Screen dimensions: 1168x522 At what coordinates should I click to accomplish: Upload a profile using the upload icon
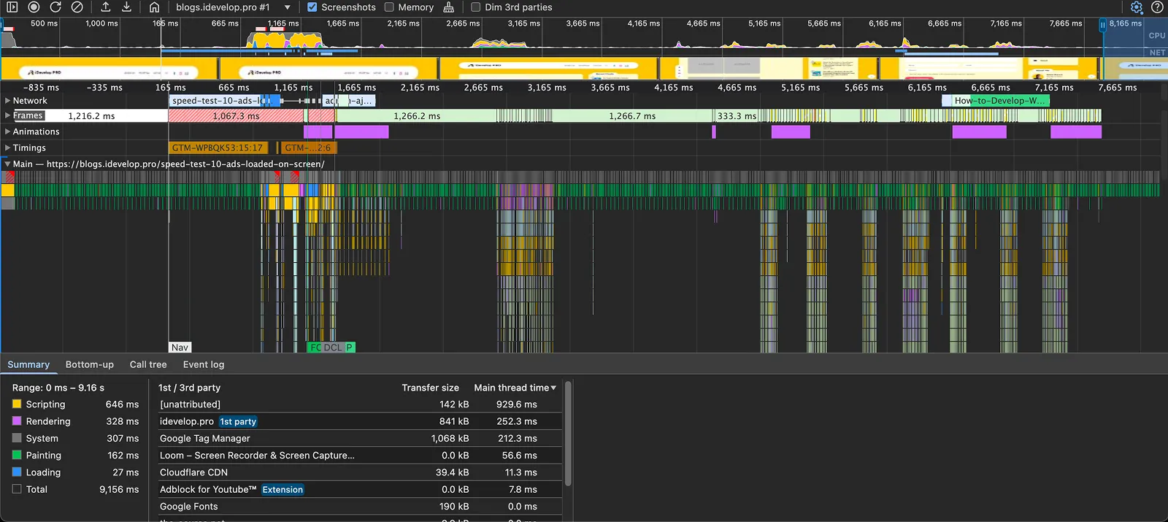click(105, 7)
